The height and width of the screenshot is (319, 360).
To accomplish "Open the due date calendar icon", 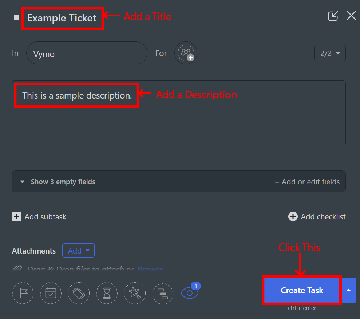I will [51, 293].
